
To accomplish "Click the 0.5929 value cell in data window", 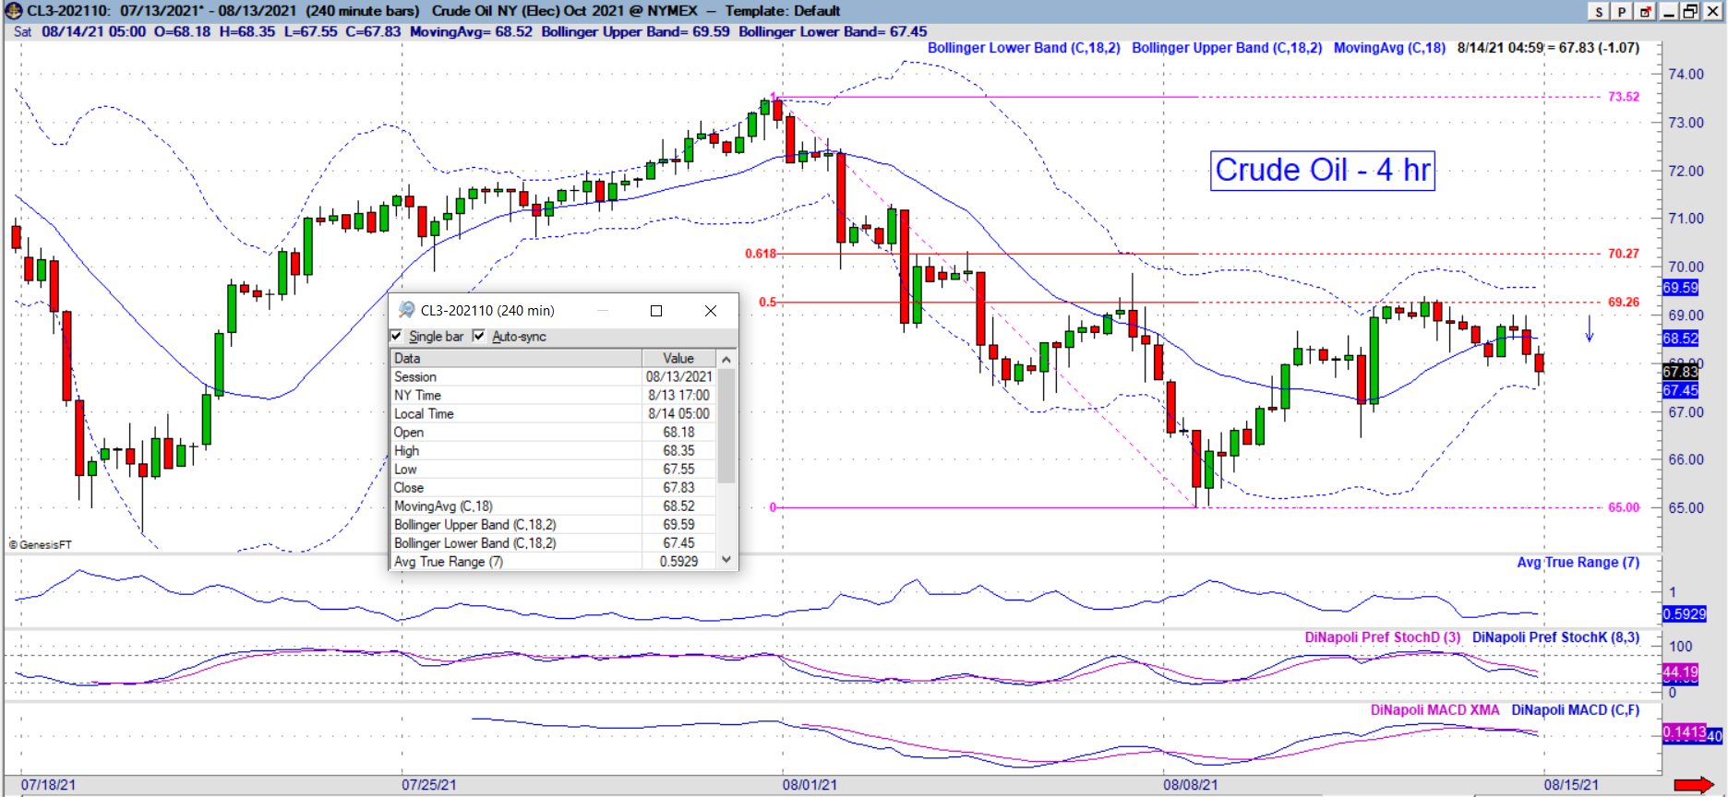I will pyautogui.click(x=678, y=561).
